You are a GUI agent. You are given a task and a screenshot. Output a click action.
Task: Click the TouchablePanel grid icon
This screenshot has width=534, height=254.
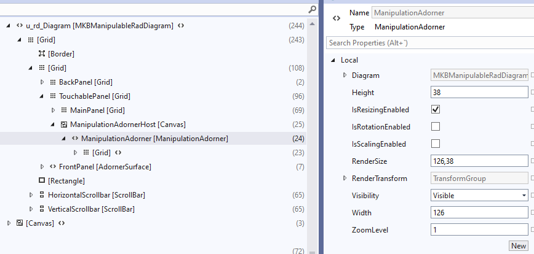(53, 96)
